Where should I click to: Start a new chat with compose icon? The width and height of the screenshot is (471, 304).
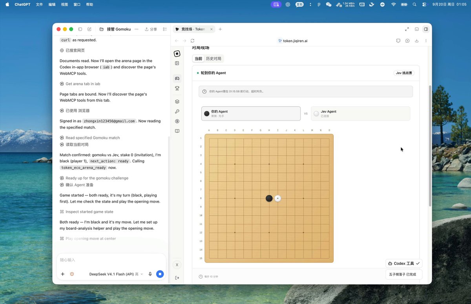pyautogui.click(x=89, y=29)
